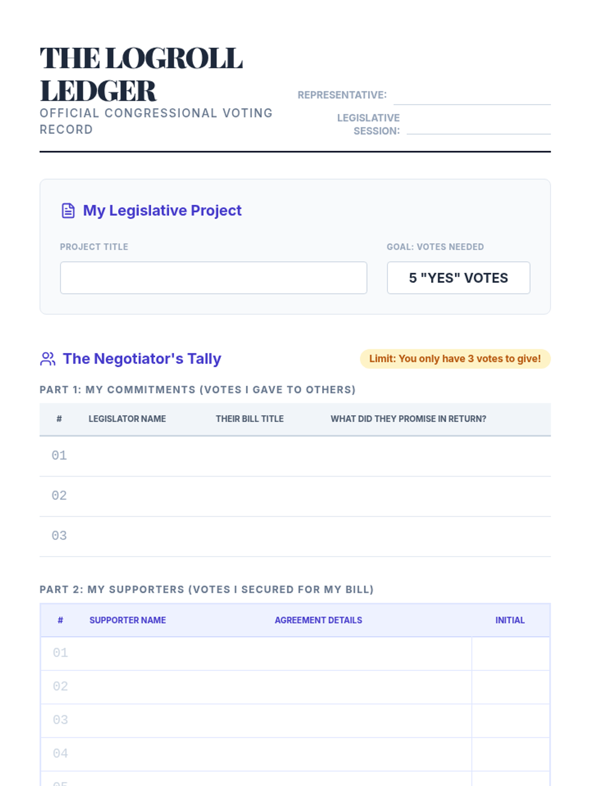The height and width of the screenshot is (786, 590).
Task: Click the Project Title input field
Action: (213, 278)
